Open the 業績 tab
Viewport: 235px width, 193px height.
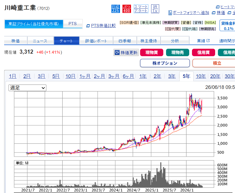pyautogui.click(x=201, y=41)
